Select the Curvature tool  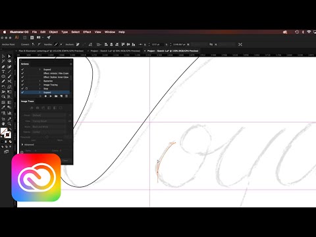pyautogui.click(x=9, y=66)
